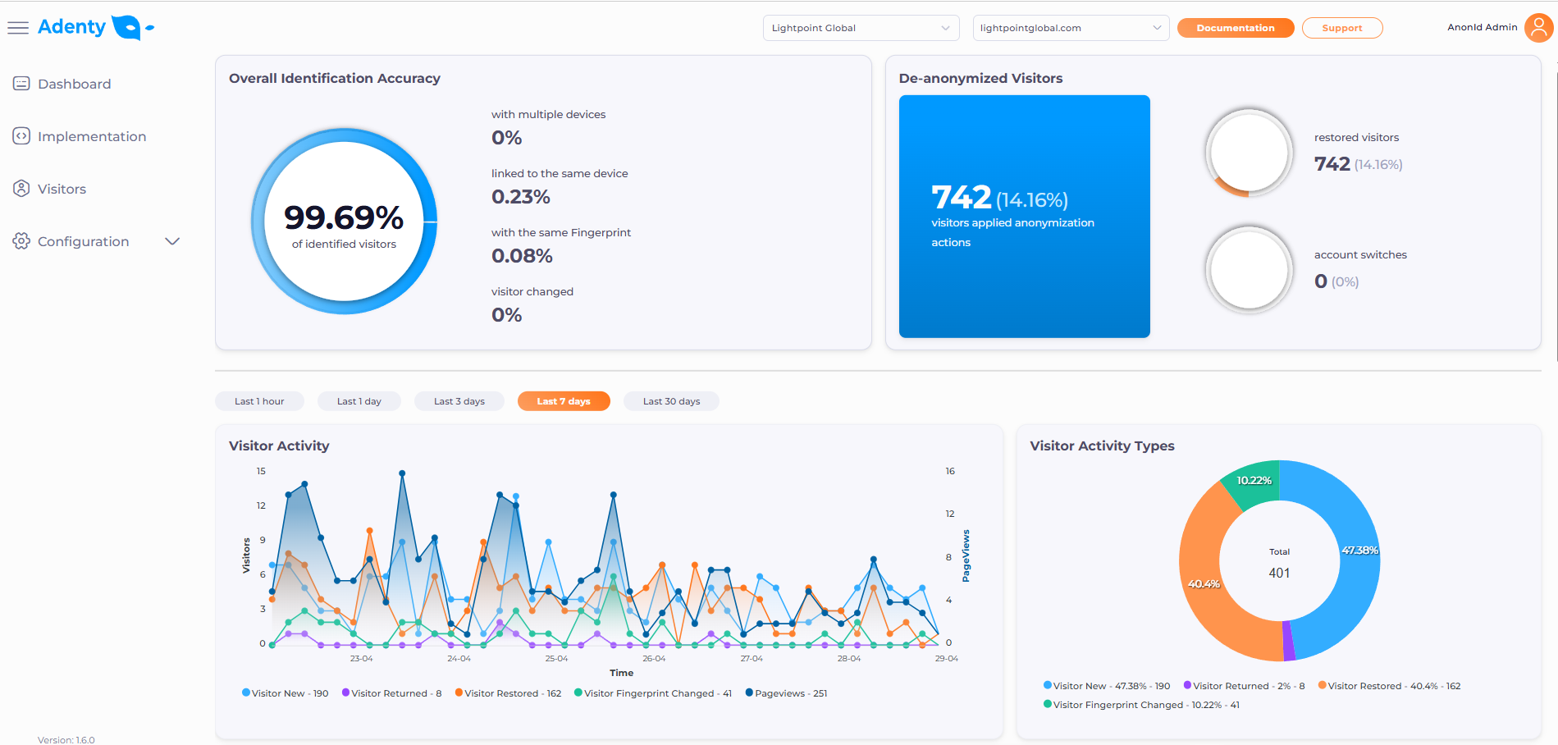Image resolution: width=1558 pixels, height=745 pixels.
Task: Switch to the Last 30 days filter
Action: pos(671,401)
